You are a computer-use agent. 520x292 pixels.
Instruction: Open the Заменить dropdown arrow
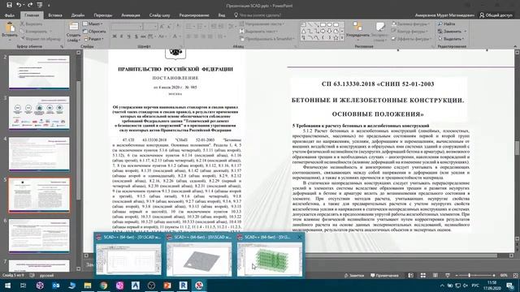(x=466, y=32)
